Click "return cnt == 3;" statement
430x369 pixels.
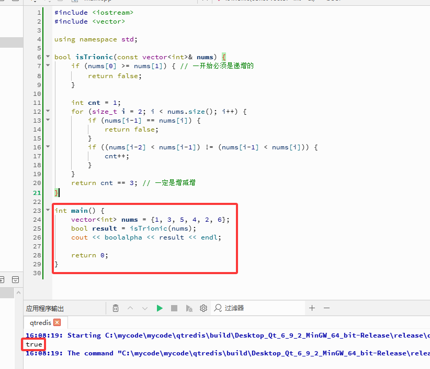pos(104,183)
